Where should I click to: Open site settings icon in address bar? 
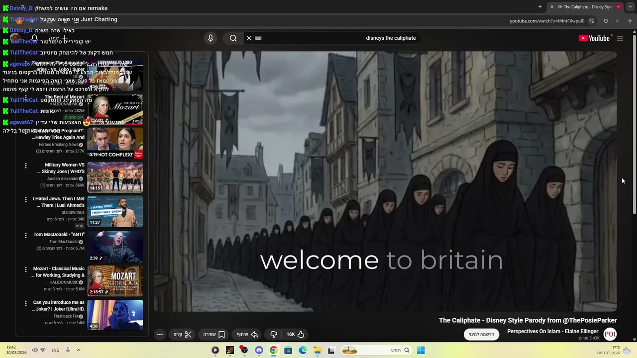(591, 21)
